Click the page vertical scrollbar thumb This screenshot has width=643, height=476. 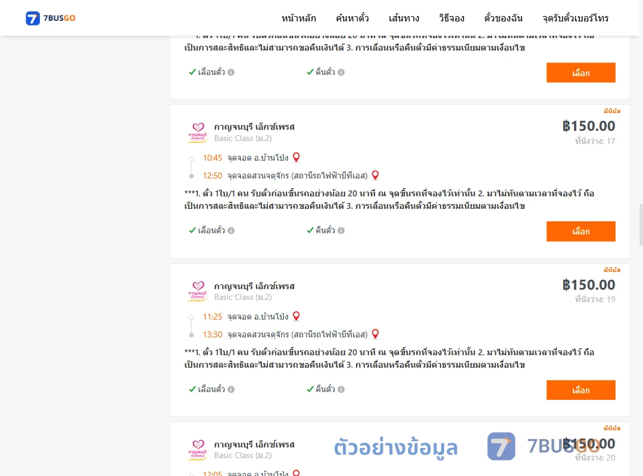pyautogui.click(x=641, y=224)
